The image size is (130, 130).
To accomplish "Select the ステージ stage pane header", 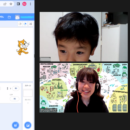I will [x=28, y=86].
